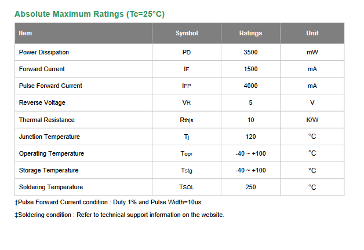
Task: Click the 250 soldering temperature value
Action: [x=250, y=187]
